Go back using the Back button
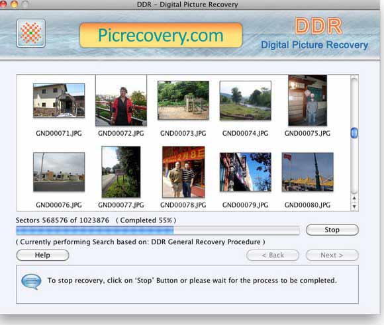384x325 pixels. pos(273,255)
